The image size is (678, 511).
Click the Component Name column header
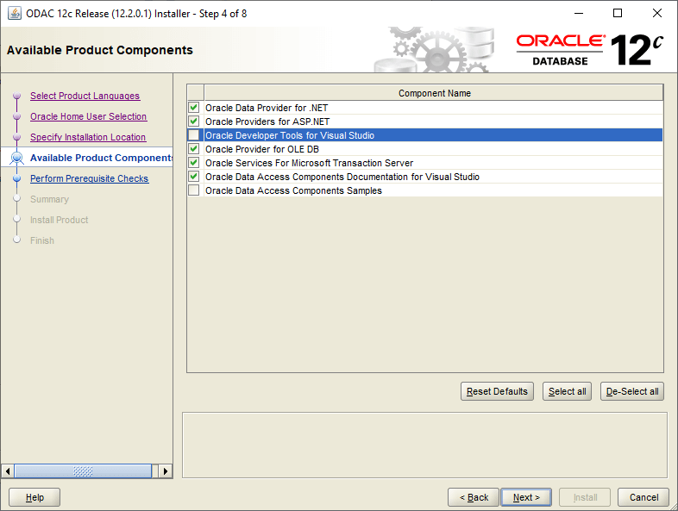coord(434,93)
